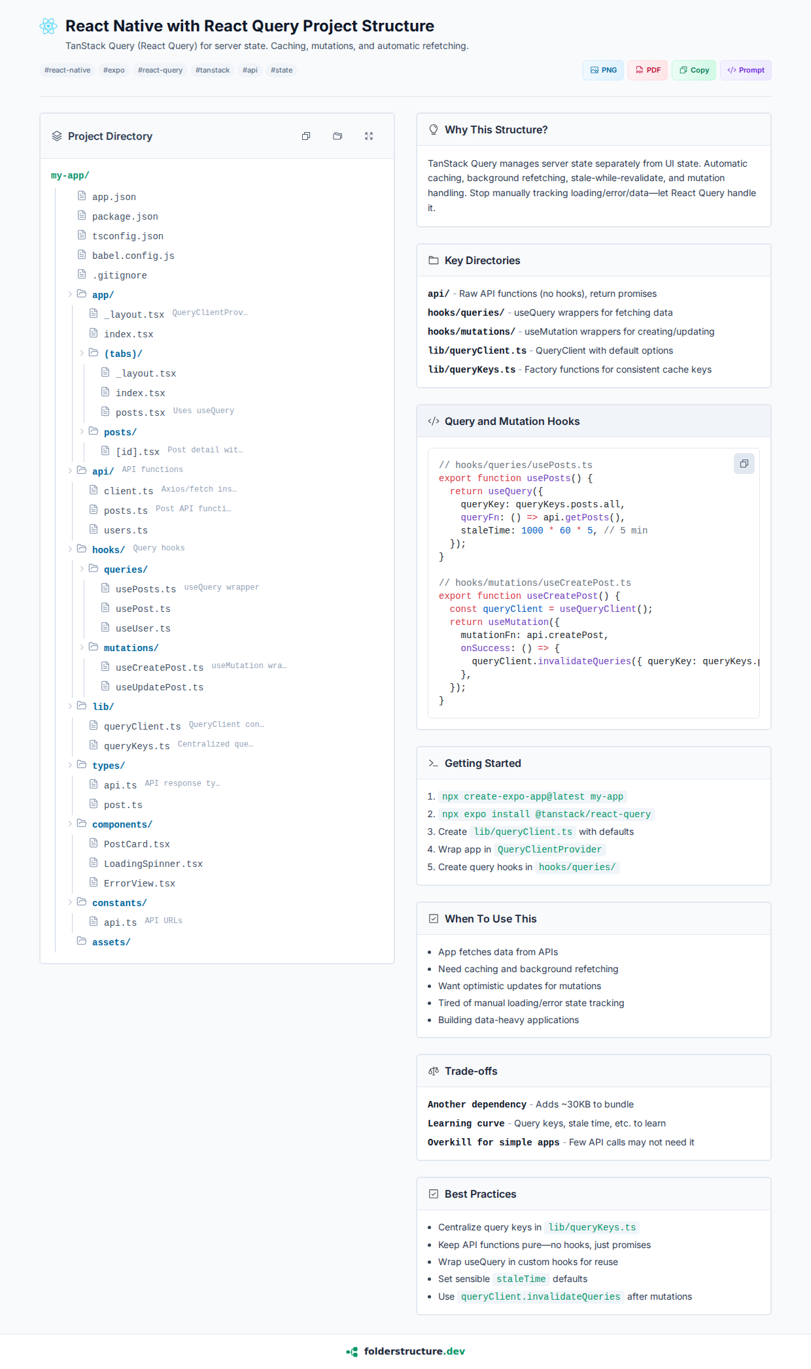Open folderstructure.dev footer link

tap(405, 1351)
